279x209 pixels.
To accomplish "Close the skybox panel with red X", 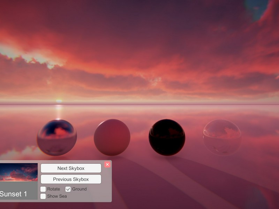I will click(107, 164).
